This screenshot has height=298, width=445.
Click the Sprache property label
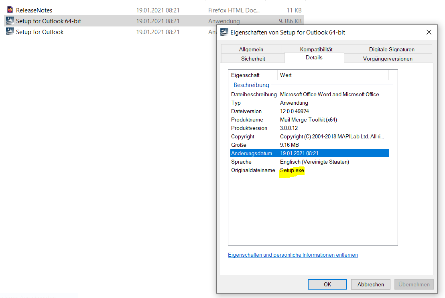pyautogui.click(x=241, y=162)
